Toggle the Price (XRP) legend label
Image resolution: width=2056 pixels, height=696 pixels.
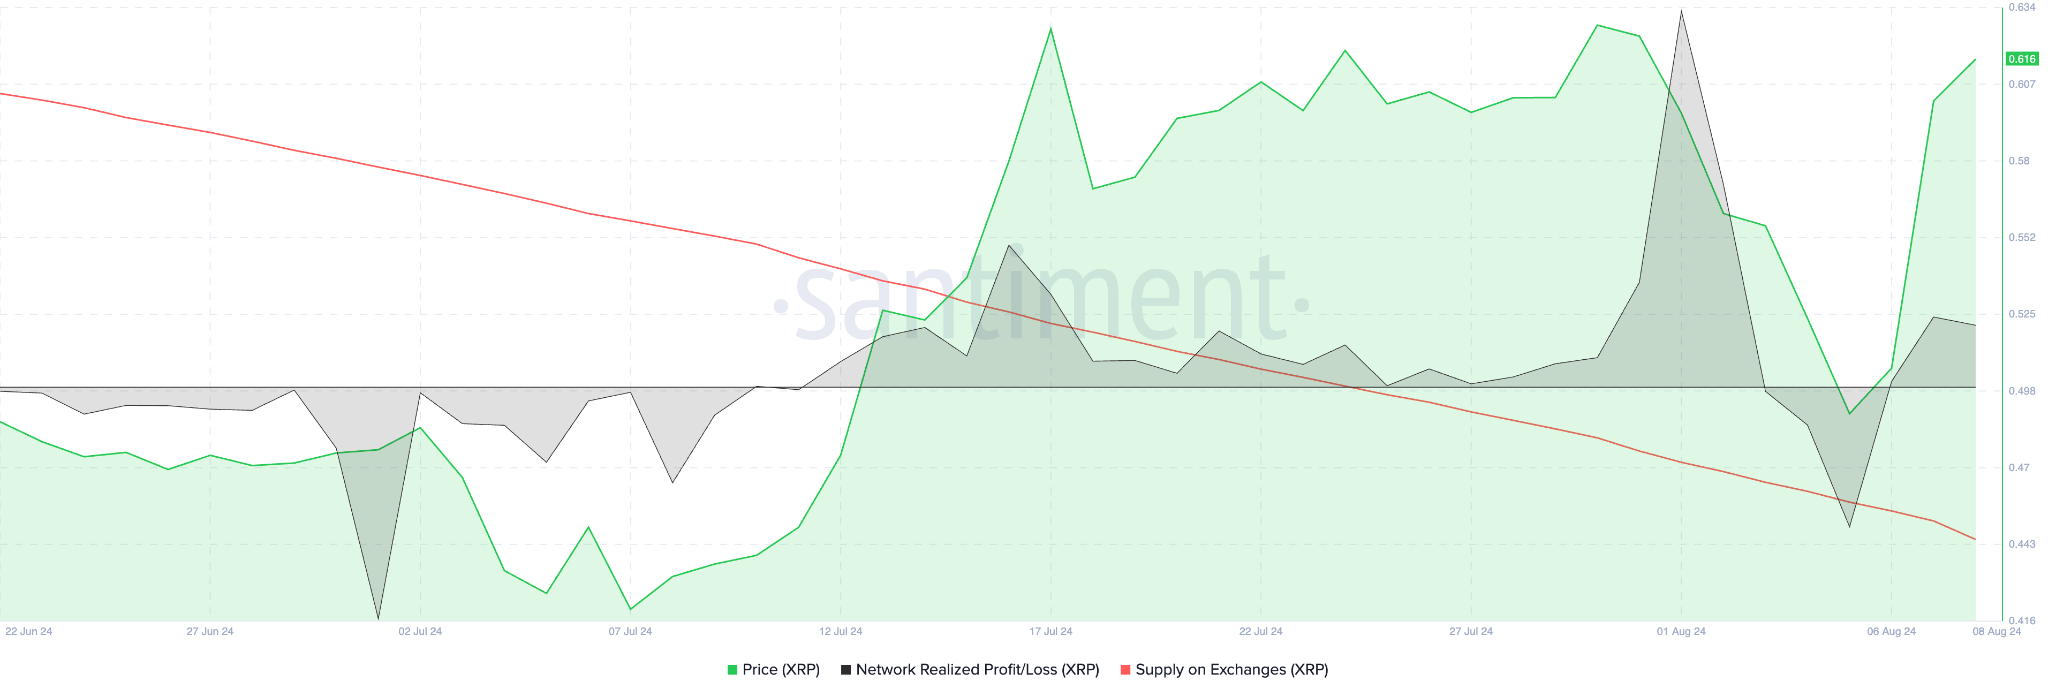[x=781, y=670]
